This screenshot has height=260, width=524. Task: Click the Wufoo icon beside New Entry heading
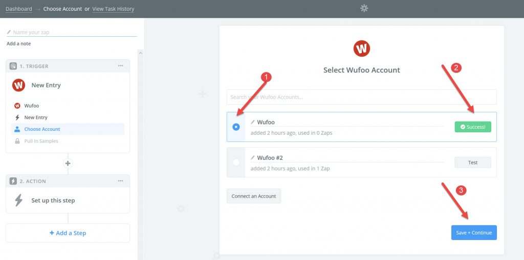tap(19, 85)
